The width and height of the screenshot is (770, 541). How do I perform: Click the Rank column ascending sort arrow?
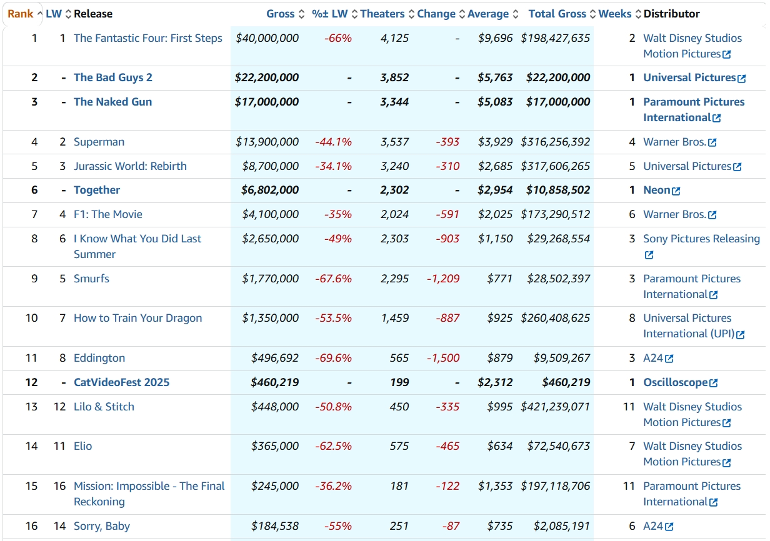[x=40, y=14]
